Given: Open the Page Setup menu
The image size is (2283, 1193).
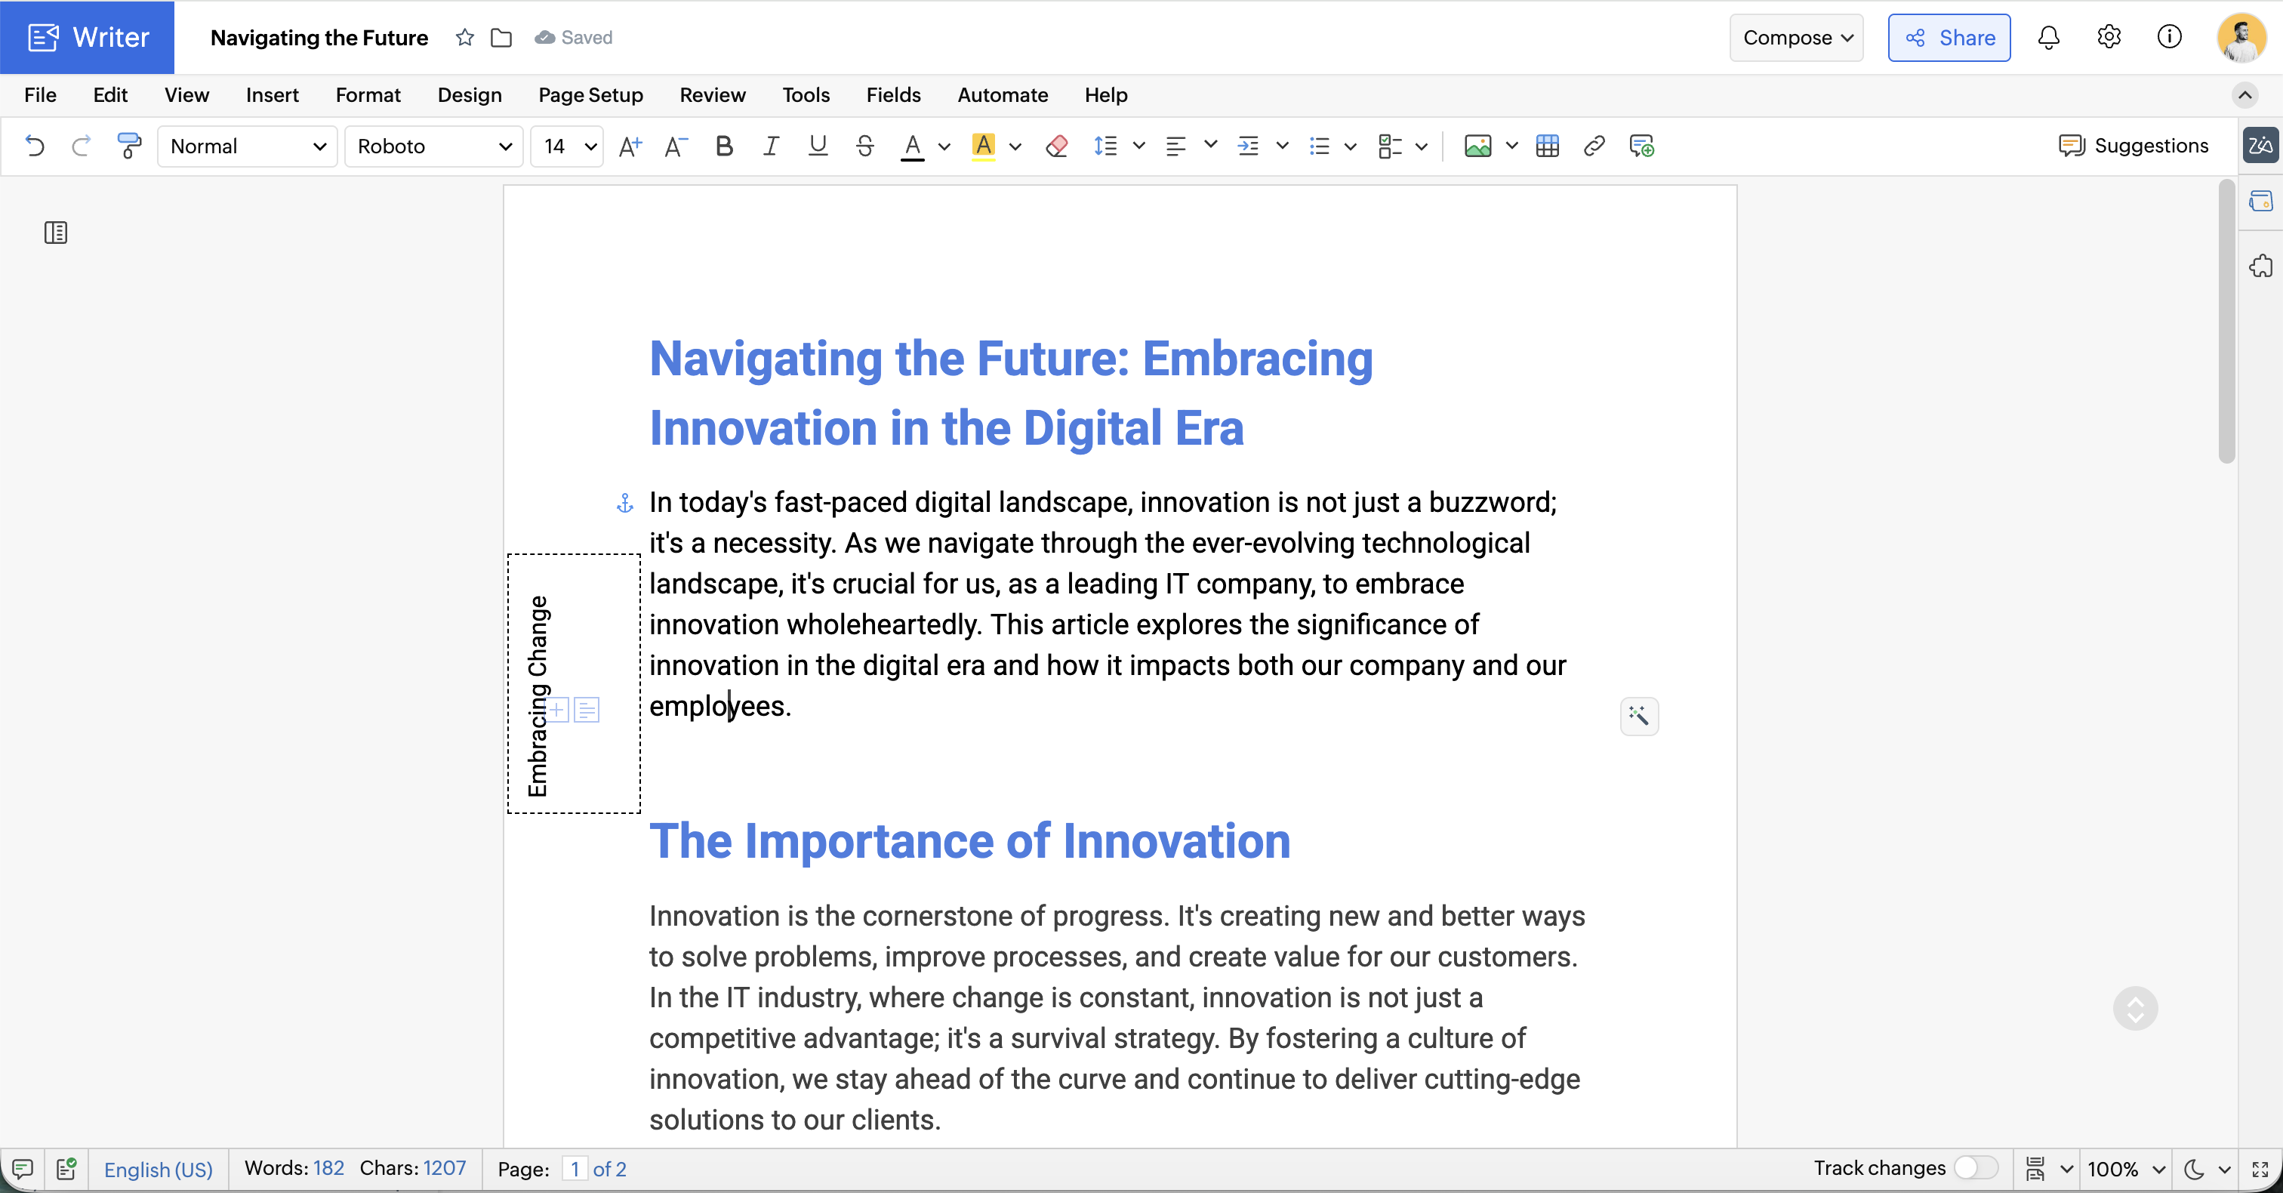Looking at the screenshot, I should 590,95.
